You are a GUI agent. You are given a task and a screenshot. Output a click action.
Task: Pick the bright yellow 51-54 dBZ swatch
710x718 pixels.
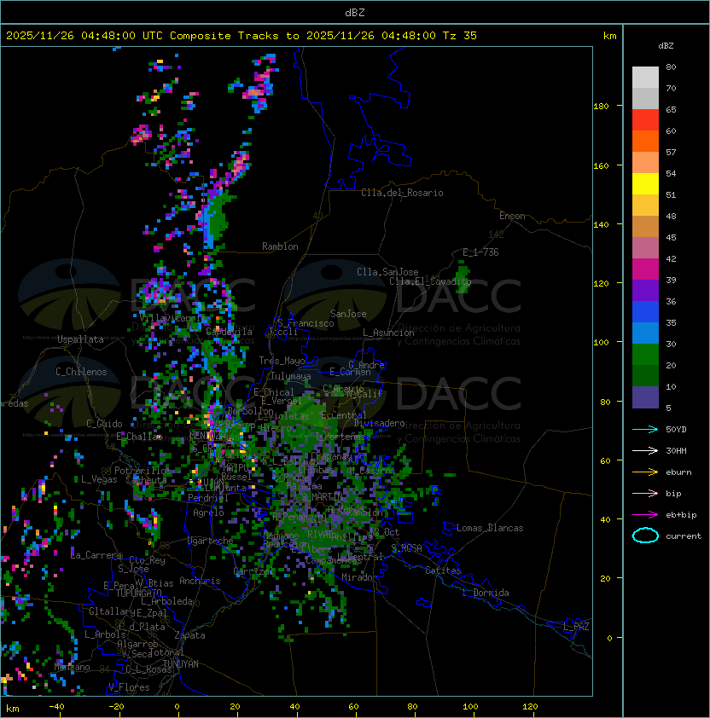pyautogui.click(x=645, y=183)
